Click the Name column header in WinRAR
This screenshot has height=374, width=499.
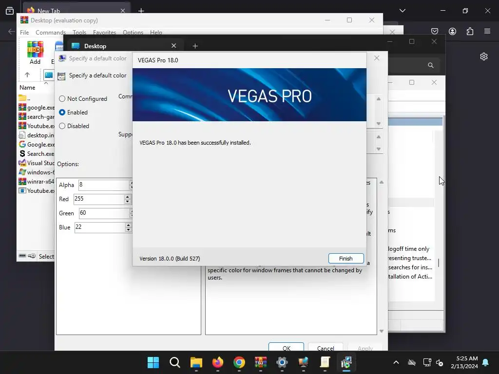point(27,88)
